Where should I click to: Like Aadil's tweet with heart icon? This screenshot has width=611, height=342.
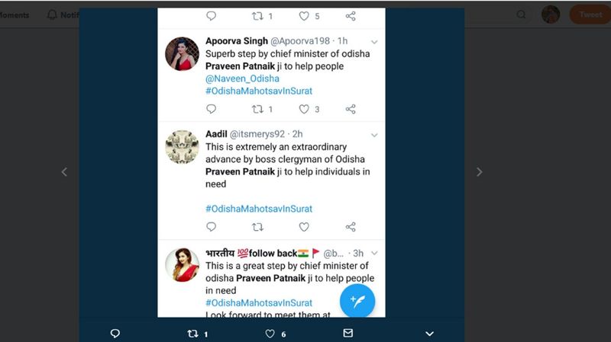coord(304,227)
